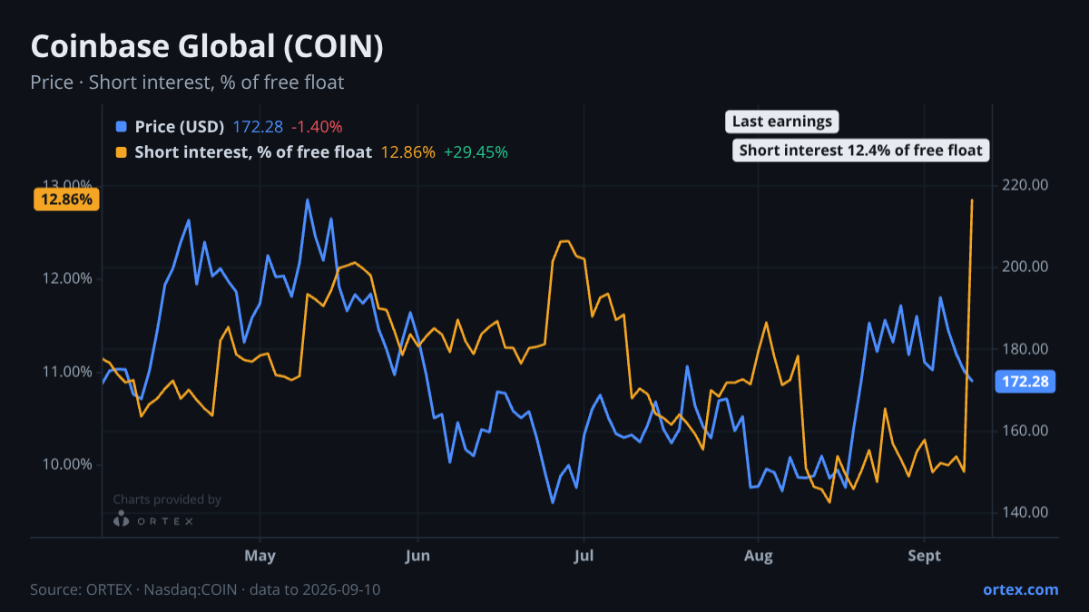Click the 12.00% left axis label
1089x612 pixels.
click(69, 278)
